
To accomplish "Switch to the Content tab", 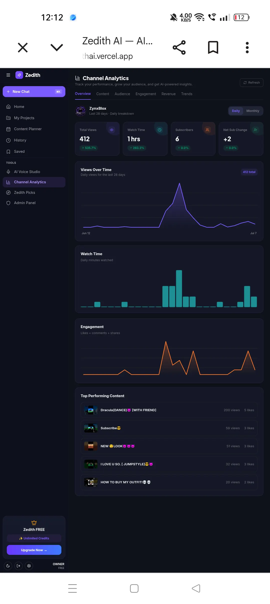I will (x=103, y=94).
